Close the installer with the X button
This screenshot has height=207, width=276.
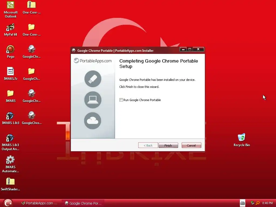click(x=198, y=49)
